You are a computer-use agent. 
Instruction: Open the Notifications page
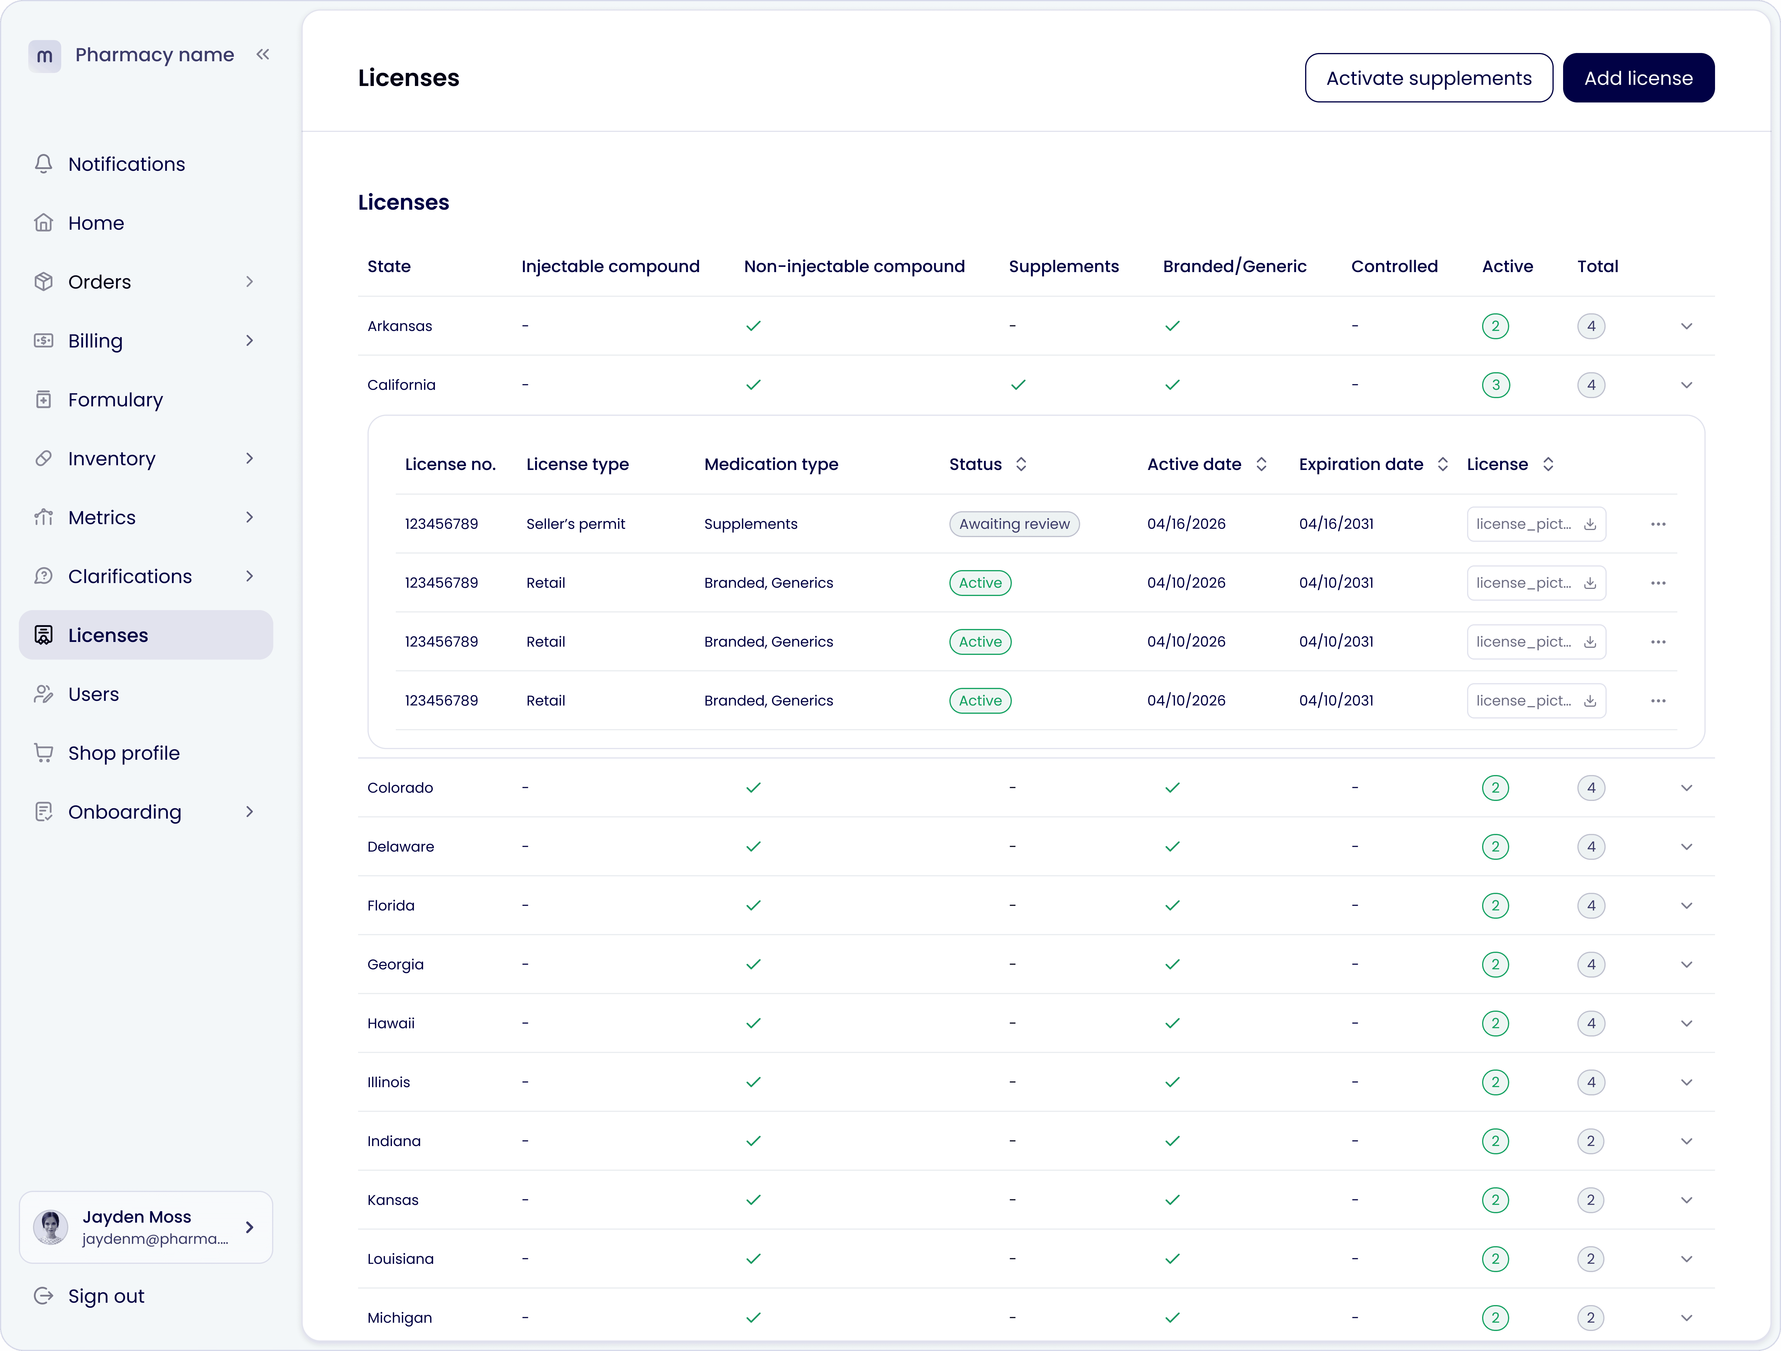coord(146,164)
